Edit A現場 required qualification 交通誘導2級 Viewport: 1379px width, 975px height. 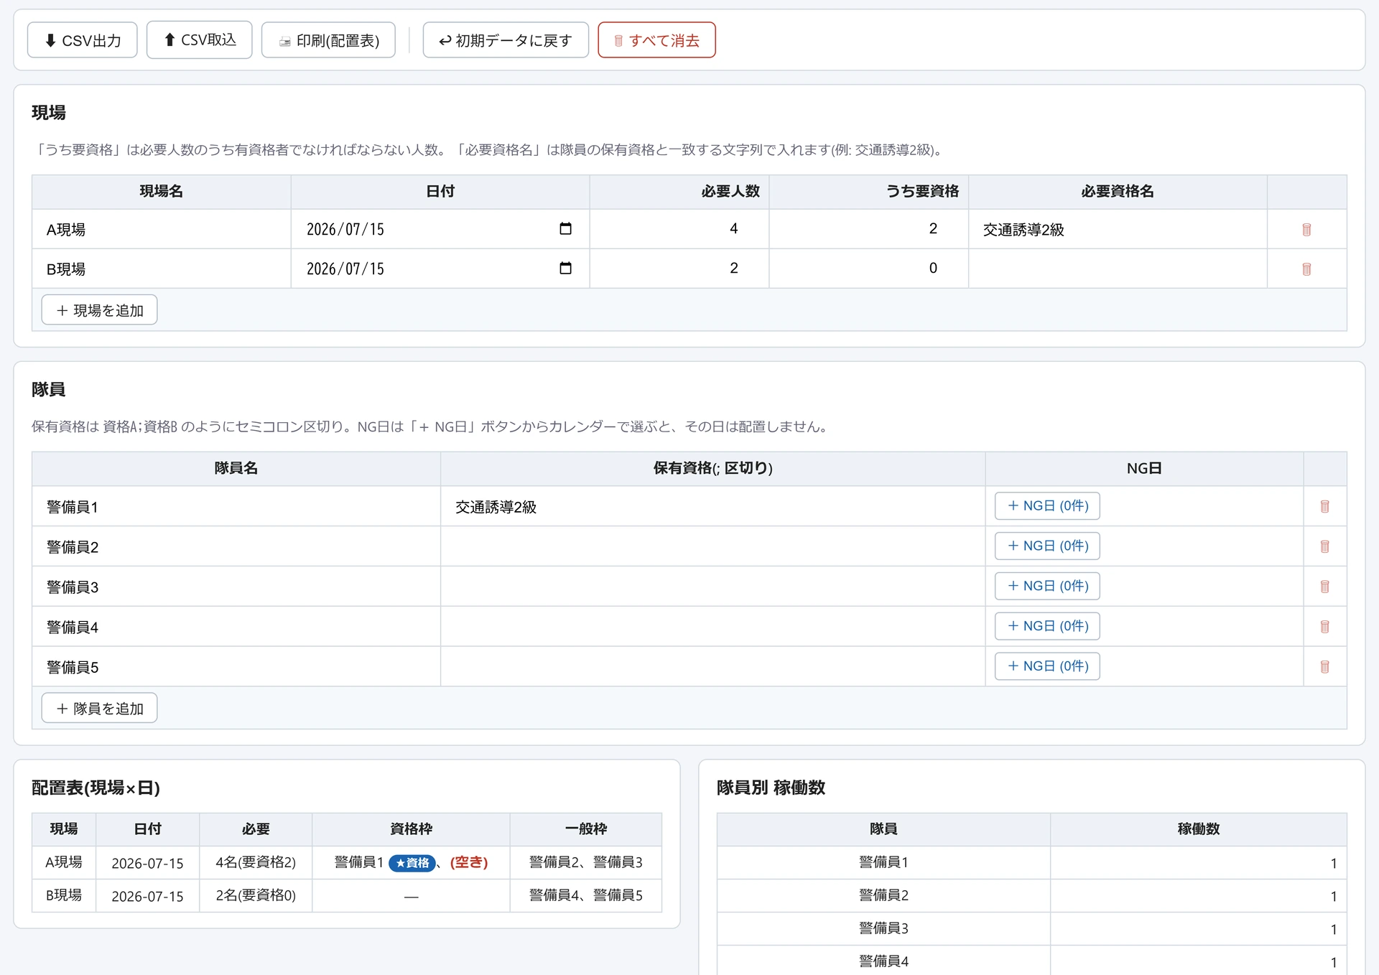click(1118, 230)
